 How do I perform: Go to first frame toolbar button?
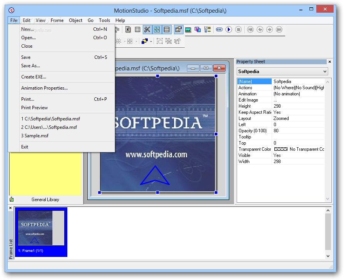250,29
